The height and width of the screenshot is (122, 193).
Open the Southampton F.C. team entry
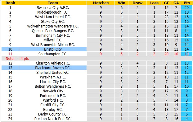tap(53, 54)
